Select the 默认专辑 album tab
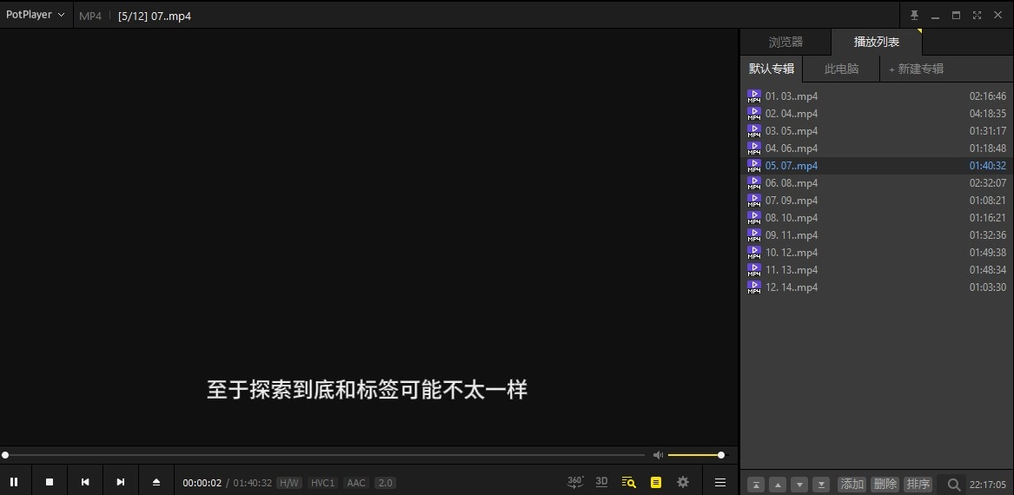This screenshot has height=495, width=1014. pos(772,69)
